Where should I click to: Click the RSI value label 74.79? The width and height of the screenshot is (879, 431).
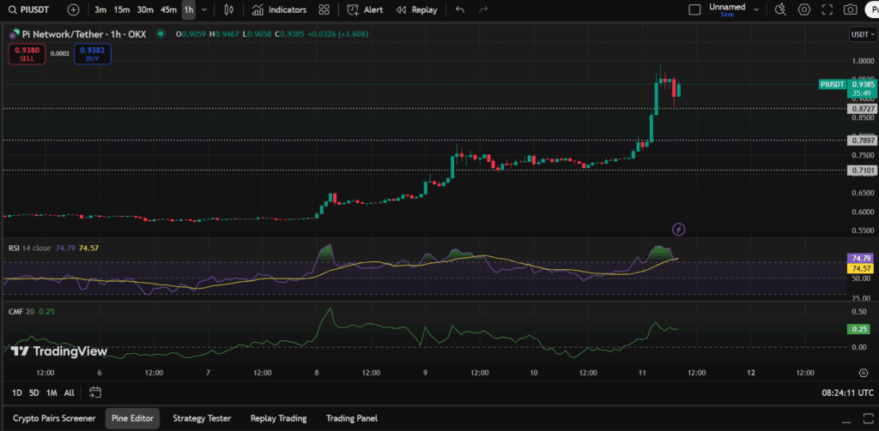click(x=862, y=259)
